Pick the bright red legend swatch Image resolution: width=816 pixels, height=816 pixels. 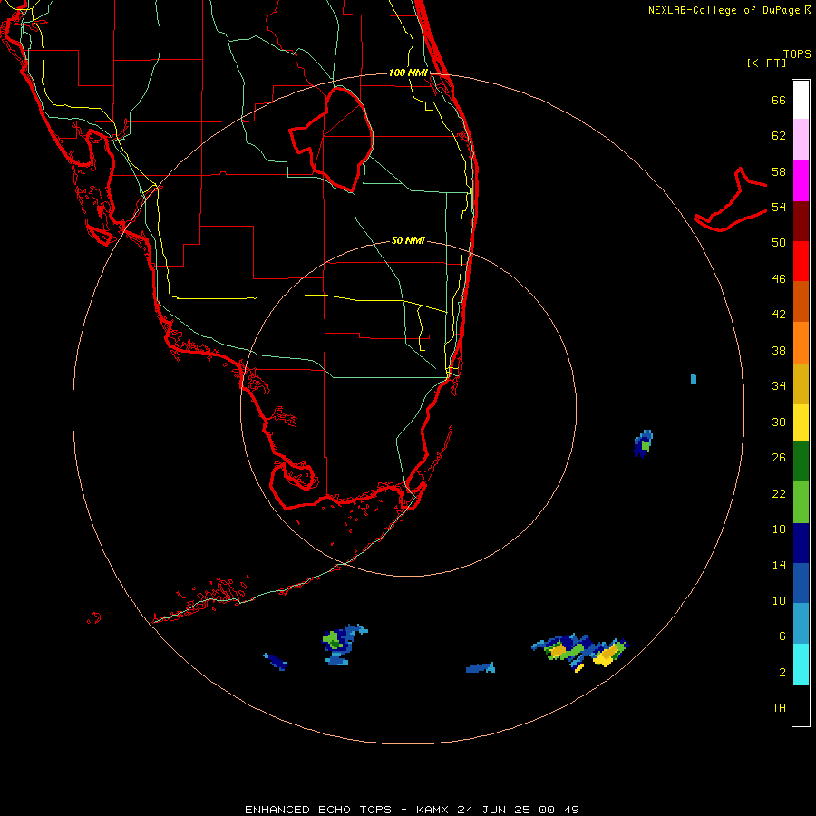point(801,261)
